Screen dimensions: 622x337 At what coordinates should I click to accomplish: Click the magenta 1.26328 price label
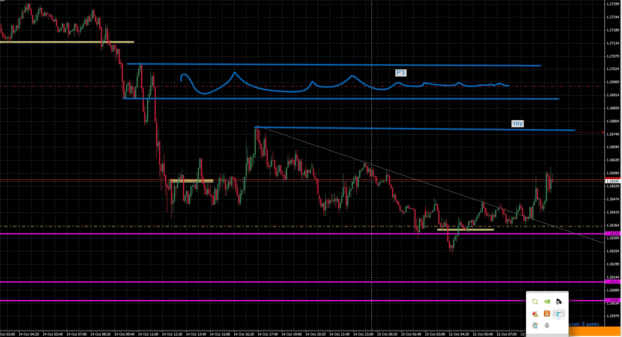click(613, 234)
